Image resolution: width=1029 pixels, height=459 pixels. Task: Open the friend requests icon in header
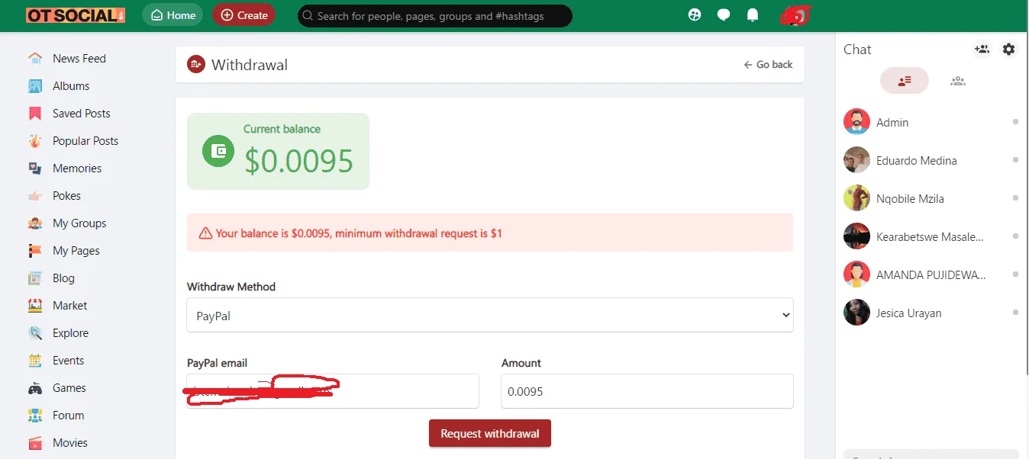(x=695, y=14)
